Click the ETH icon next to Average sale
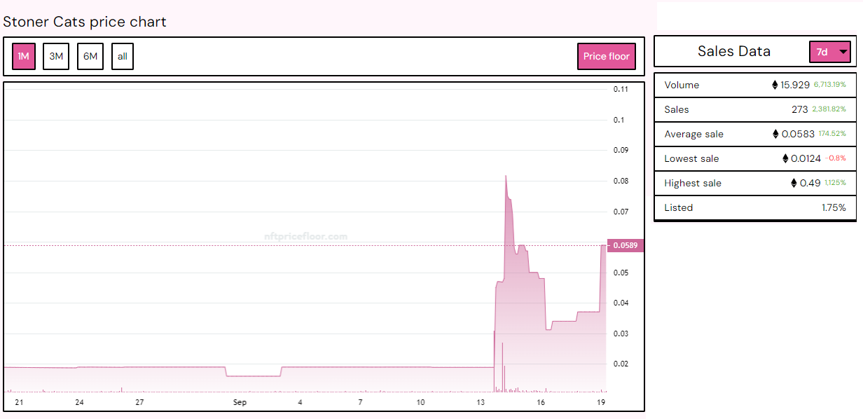Image resolution: width=863 pixels, height=419 pixels. click(x=775, y=134)
